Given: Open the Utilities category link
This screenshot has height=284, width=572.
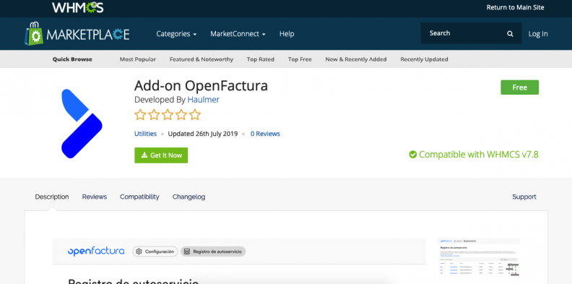Looking at the screenshot, I should (x=146, y=134).
